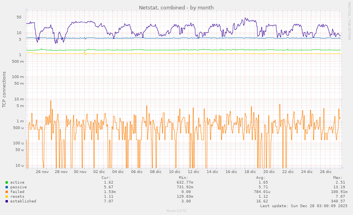Image resolution: width=353 pixels, height=215 pixels.
Task: Click passive average value 5.71
Action: 263,187
